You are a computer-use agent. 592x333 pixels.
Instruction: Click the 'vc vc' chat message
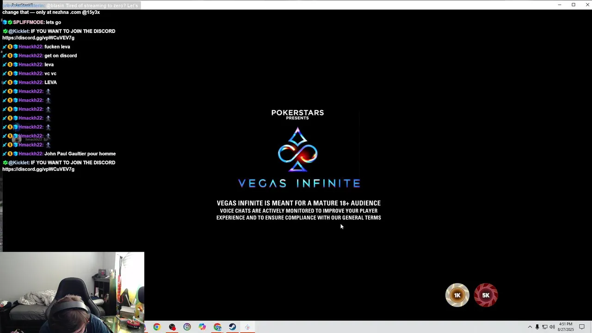point(50,74)
